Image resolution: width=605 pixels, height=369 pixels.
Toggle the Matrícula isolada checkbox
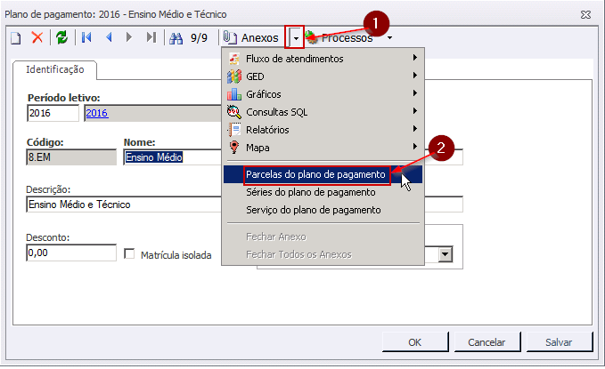coord(130,254)
